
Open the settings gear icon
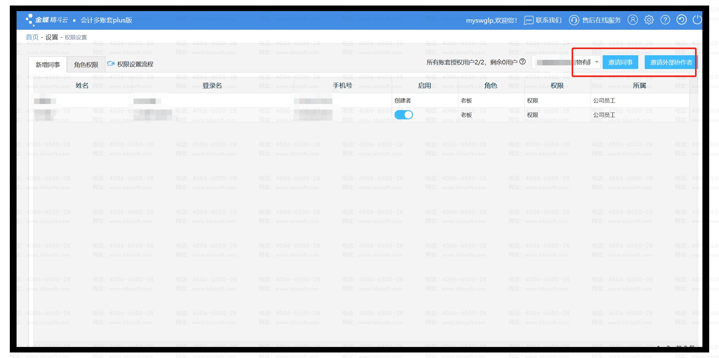click(649, 20)
